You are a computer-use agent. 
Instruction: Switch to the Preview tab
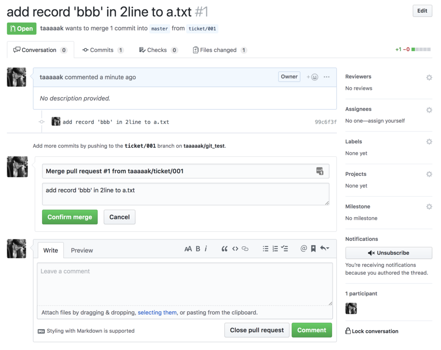point(82,250)
